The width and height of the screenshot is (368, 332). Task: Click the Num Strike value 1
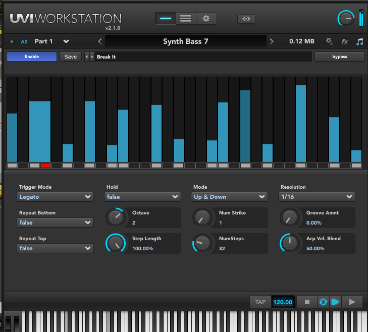221,223
